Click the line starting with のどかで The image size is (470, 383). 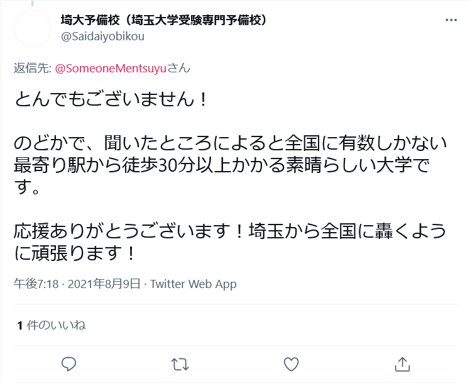230,143
